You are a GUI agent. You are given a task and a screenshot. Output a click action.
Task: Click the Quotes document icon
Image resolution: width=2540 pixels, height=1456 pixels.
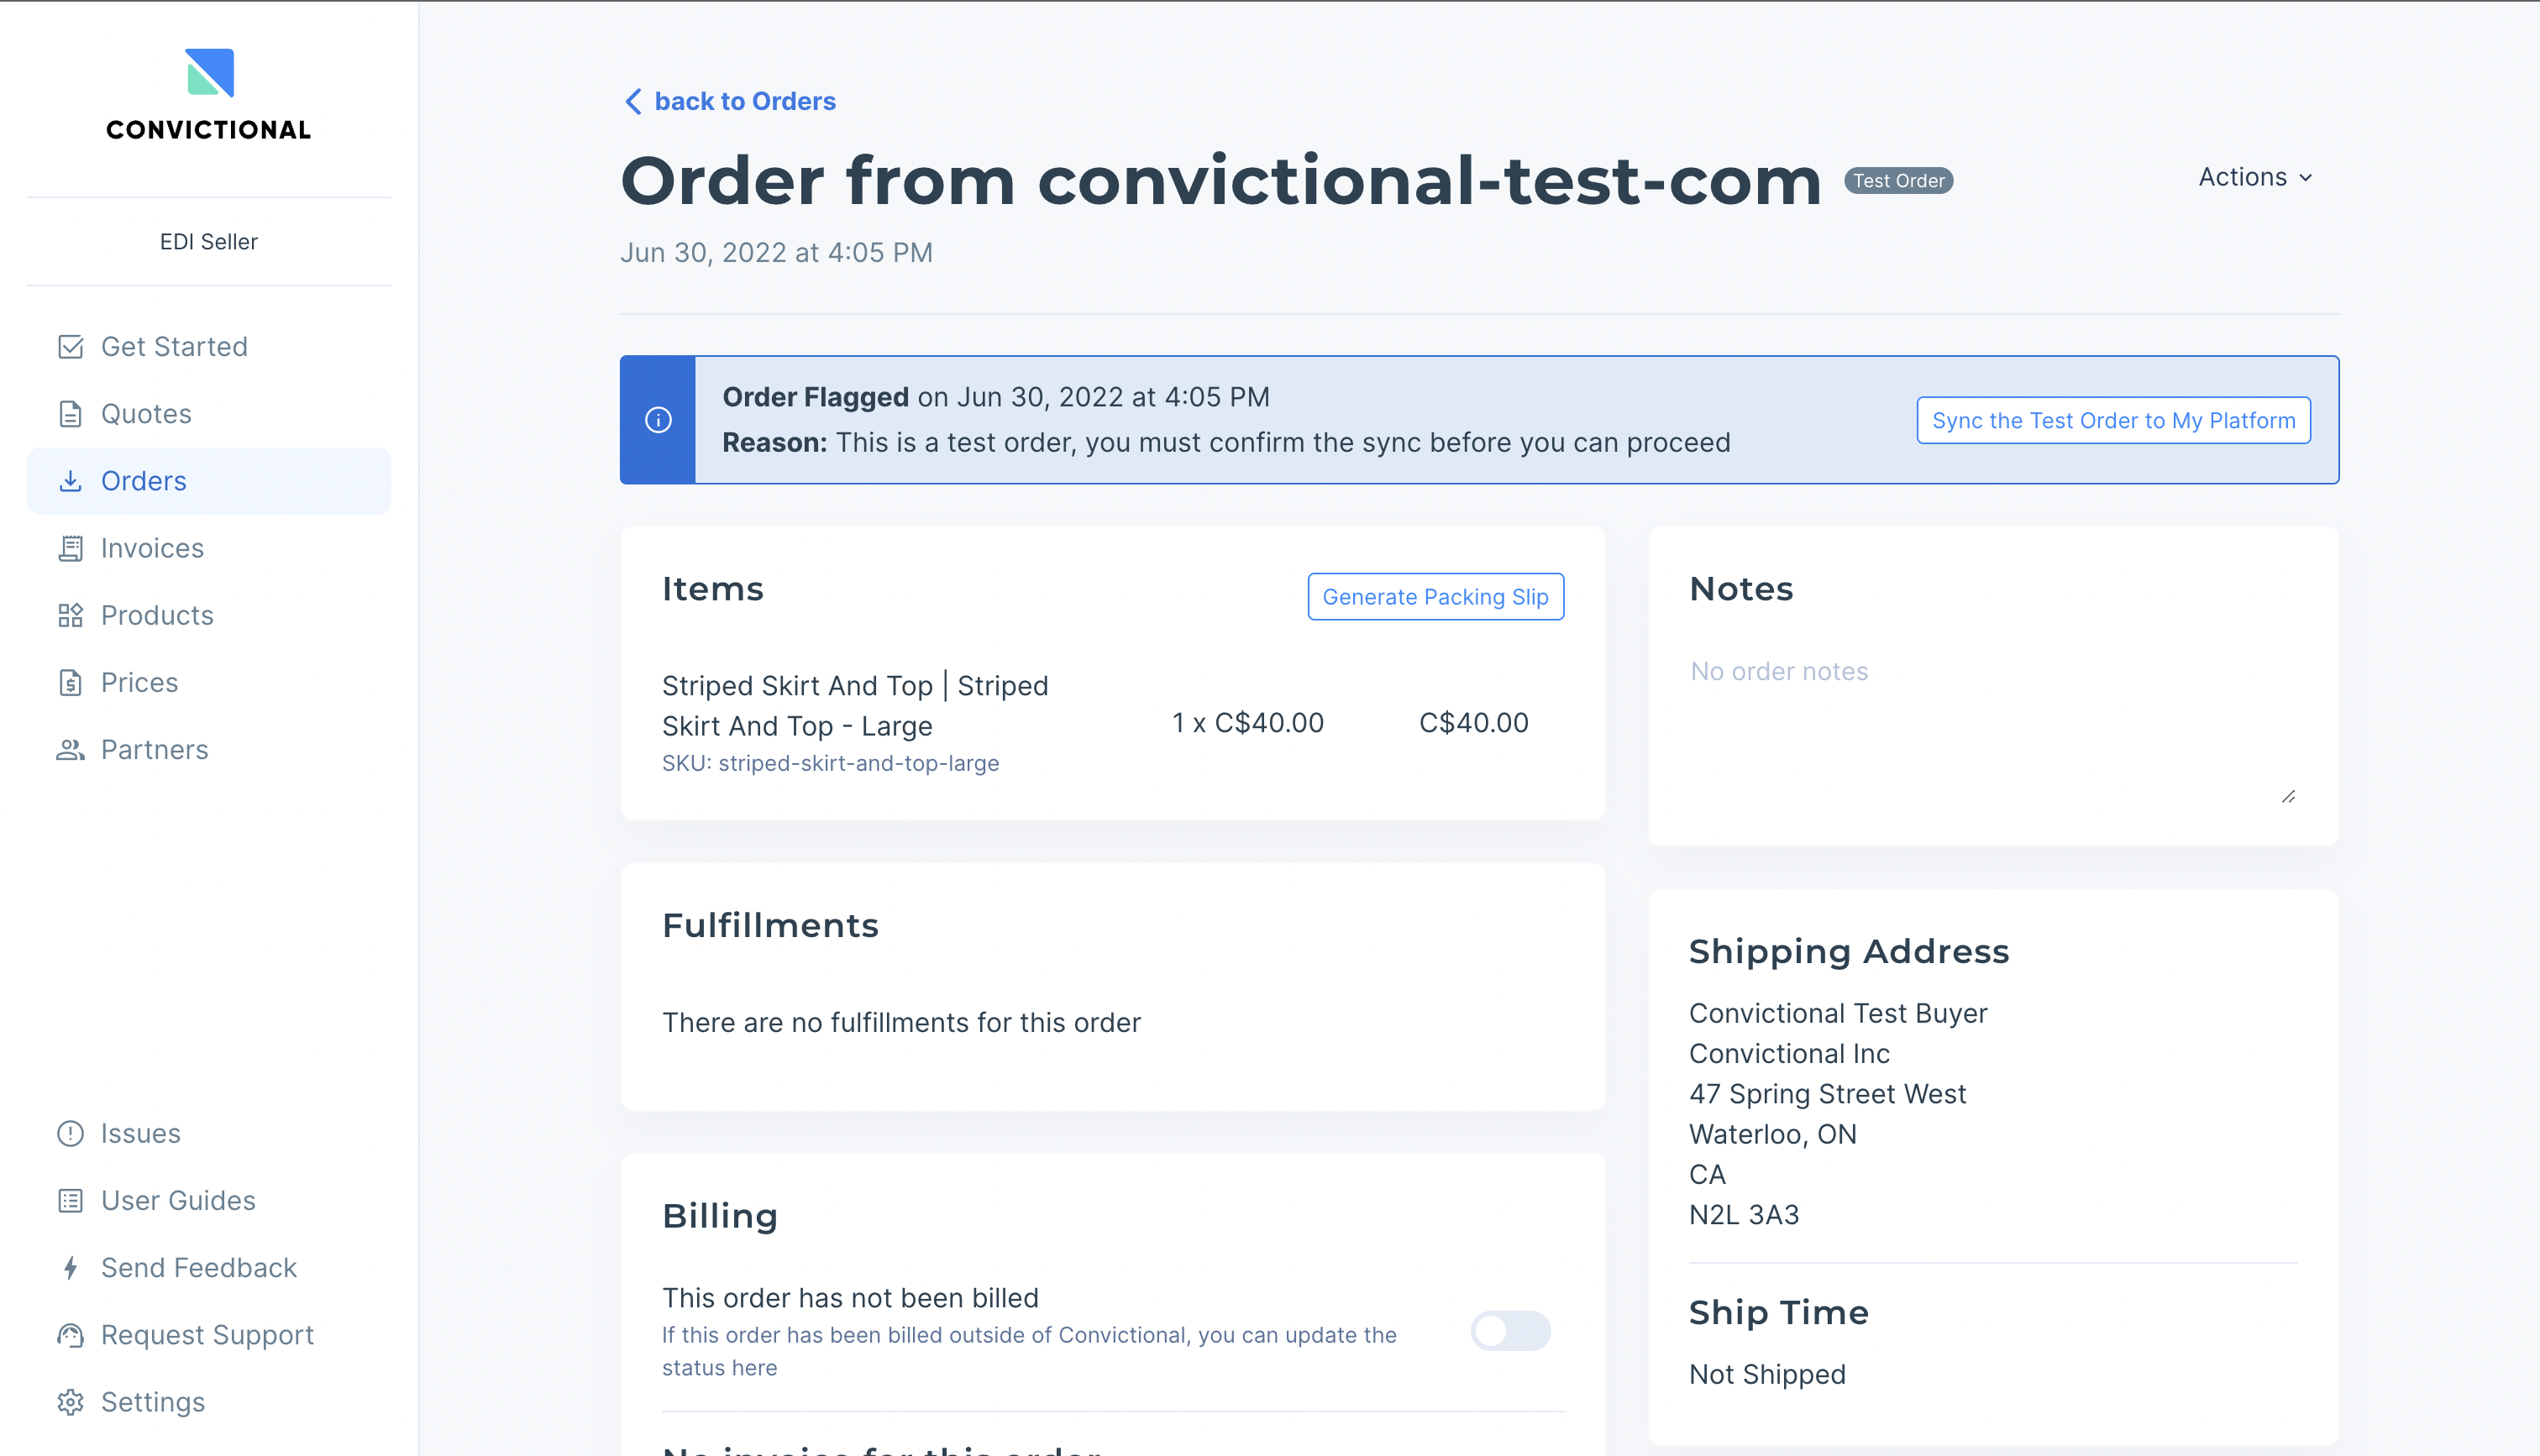pyautogui.click(x=70, y=414)
